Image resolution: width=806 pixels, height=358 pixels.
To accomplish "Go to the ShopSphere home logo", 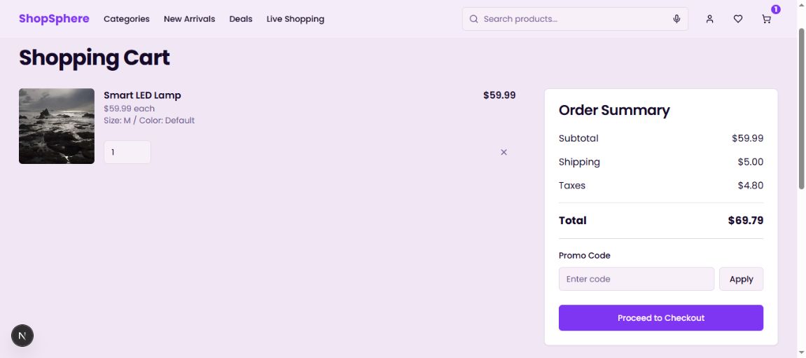I will click(54, 19).
